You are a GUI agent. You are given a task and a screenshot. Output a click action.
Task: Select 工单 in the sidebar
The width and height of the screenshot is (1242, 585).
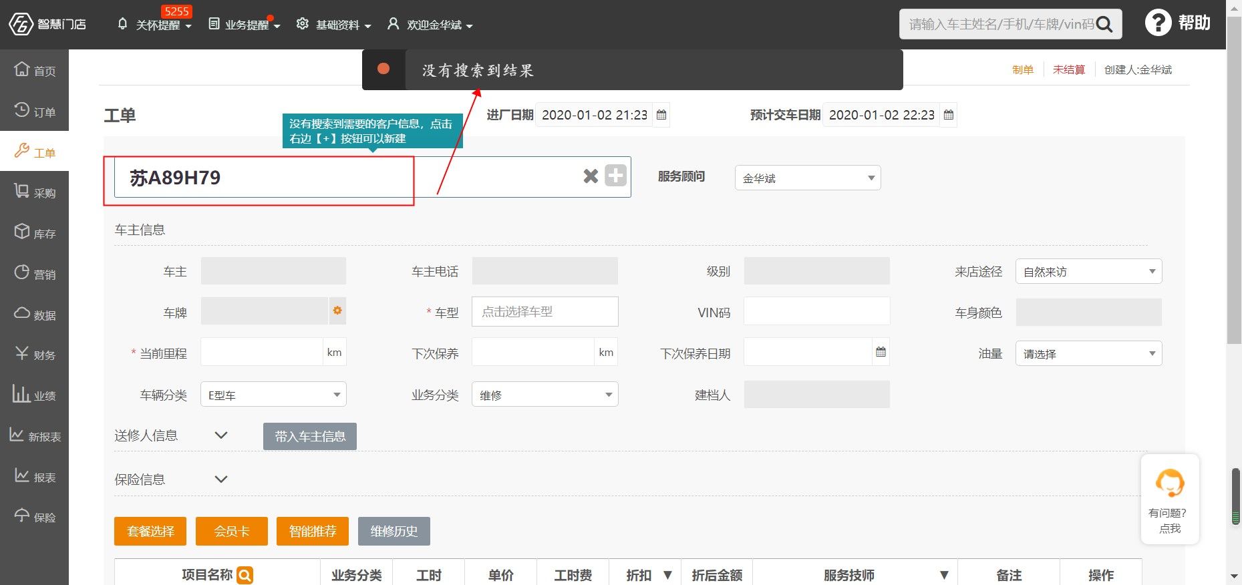(35, 152)
